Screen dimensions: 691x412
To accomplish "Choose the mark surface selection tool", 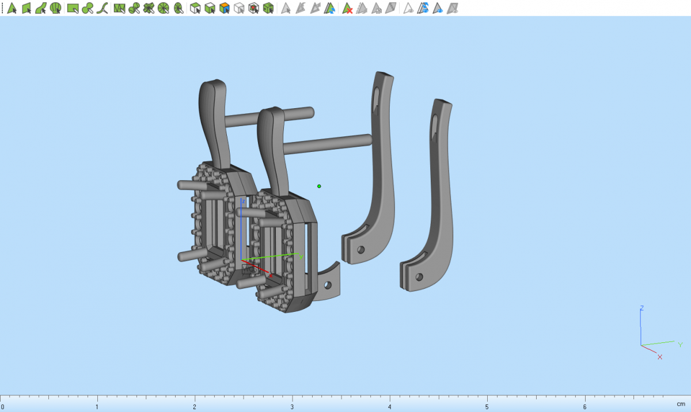I will click(x=40, y=9).
